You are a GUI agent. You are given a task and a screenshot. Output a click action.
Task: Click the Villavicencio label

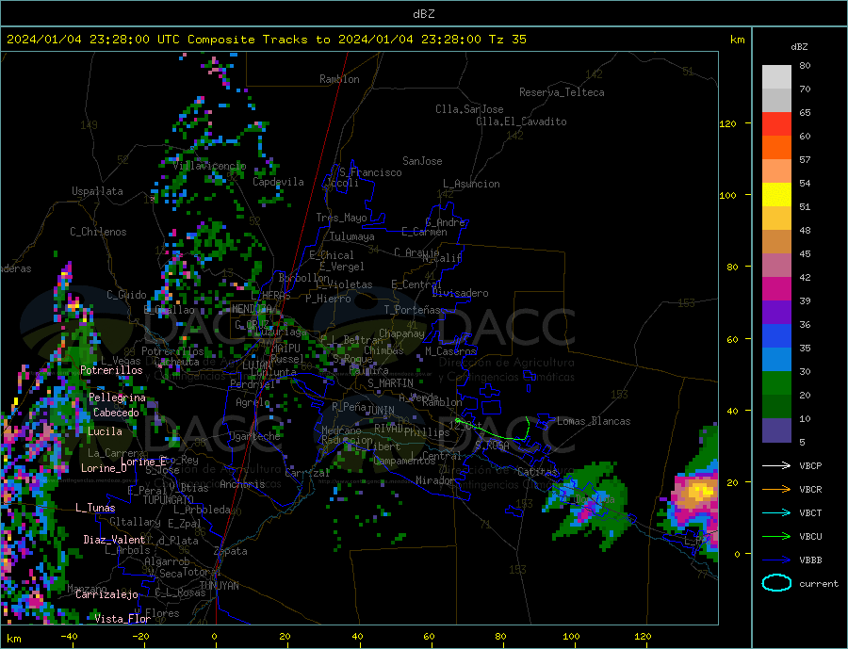(209, 166)
